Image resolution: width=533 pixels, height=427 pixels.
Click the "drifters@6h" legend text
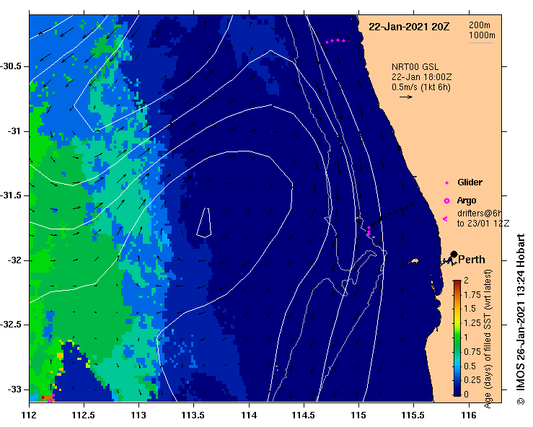[x=479, y=213]
